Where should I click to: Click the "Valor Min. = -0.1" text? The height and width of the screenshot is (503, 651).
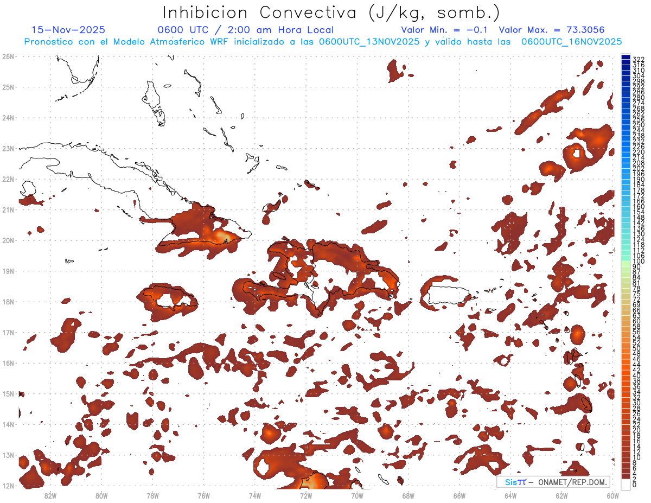444,30
